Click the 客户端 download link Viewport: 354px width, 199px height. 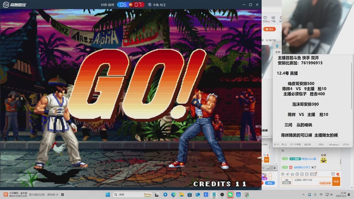[x=271, y=40]
